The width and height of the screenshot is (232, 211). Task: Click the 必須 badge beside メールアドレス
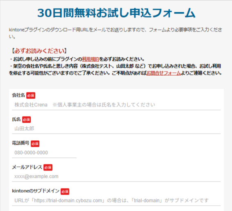click(x=48, y=167)
